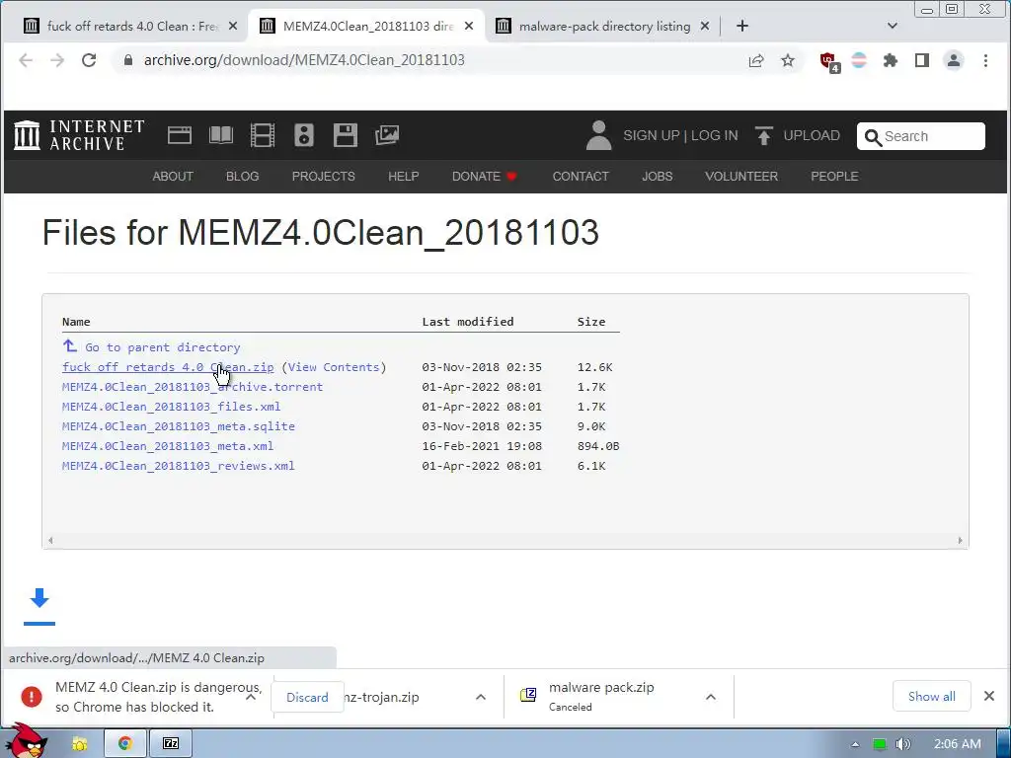Click Go to parent directory link
Screen dimensions: 1011x758
[163, 347]
